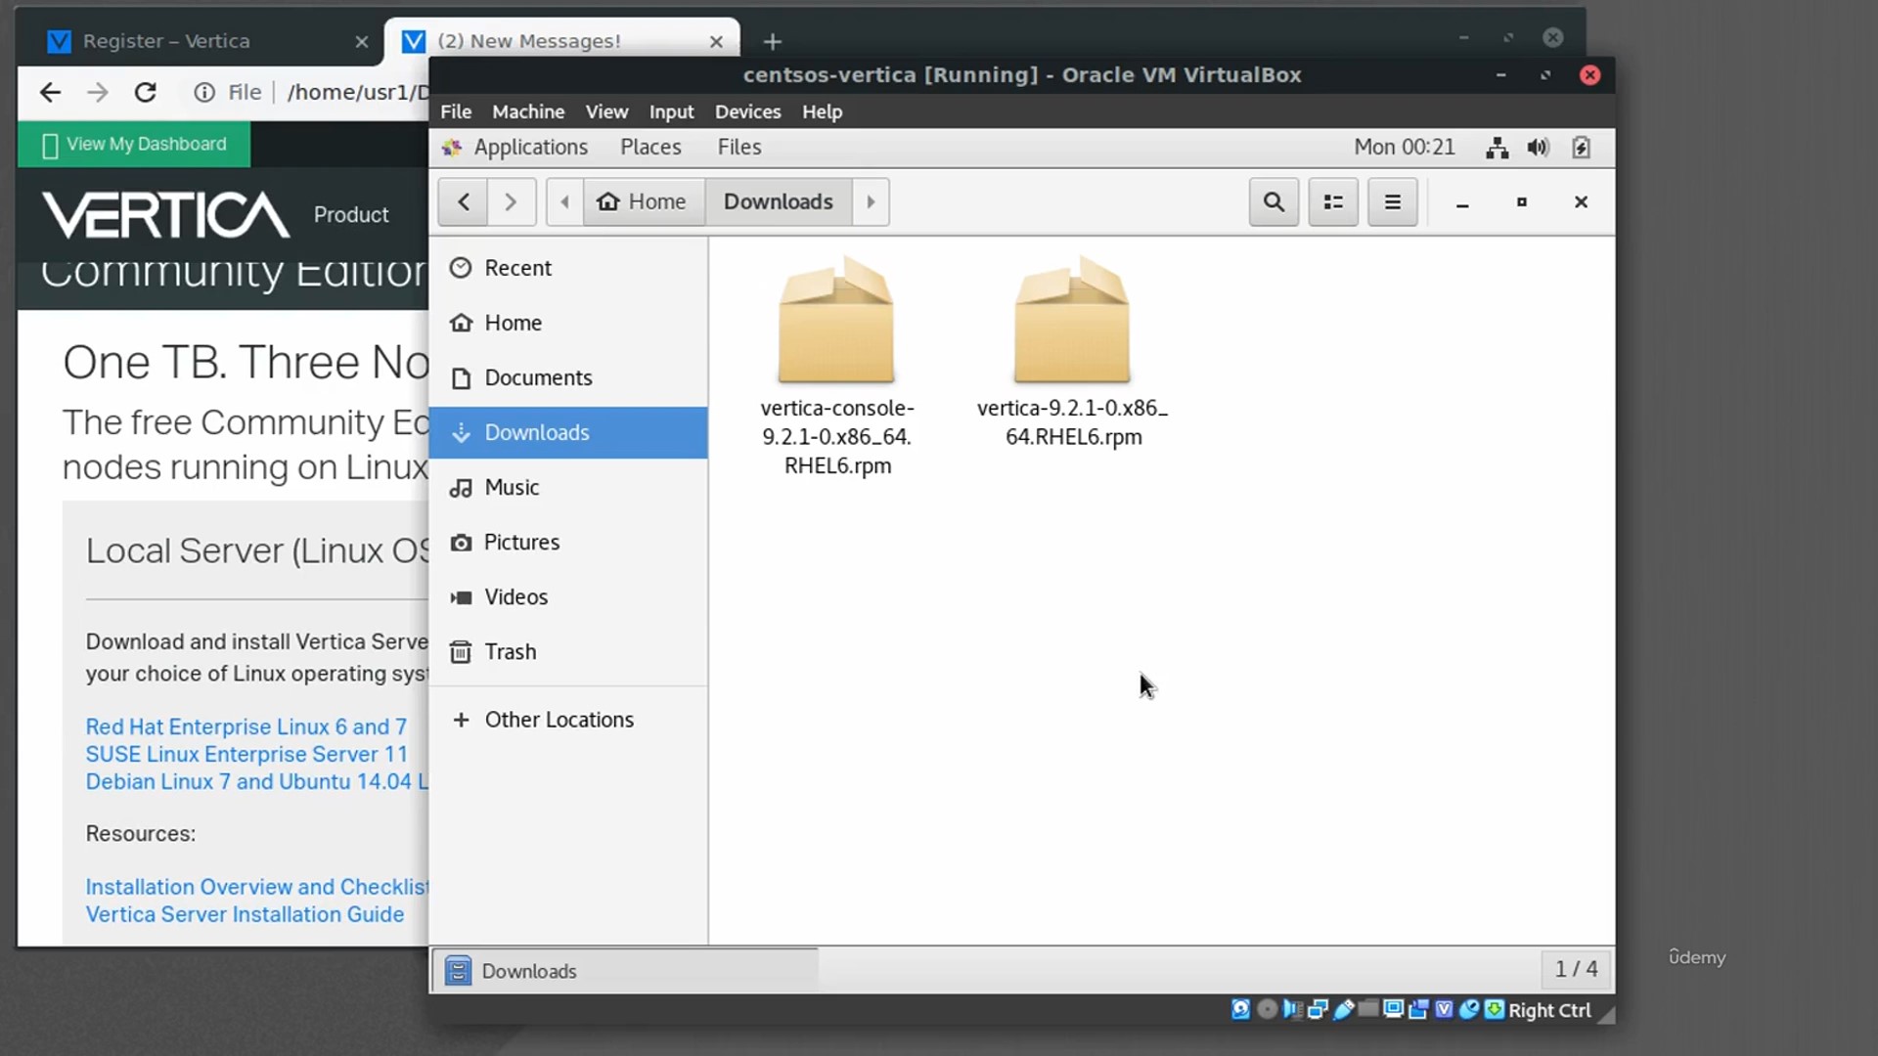Open the VirtualBox File menu

(x=456, y=111)
